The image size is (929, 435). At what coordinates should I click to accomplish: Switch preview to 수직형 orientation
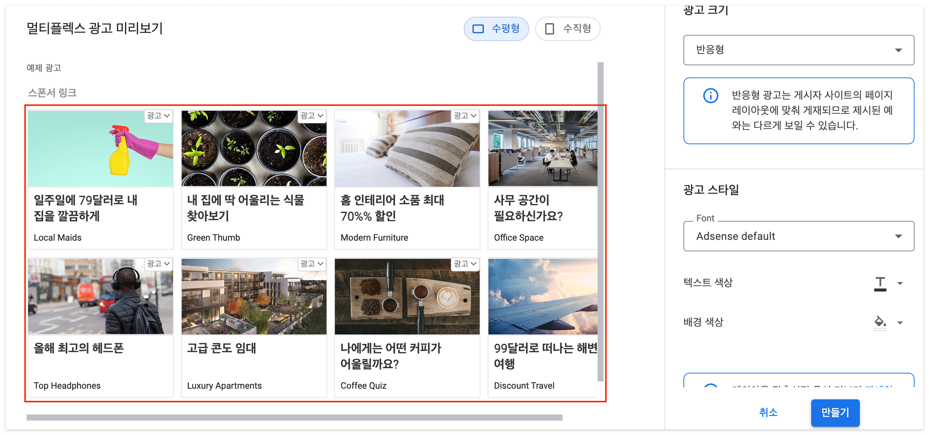point(568,28)
